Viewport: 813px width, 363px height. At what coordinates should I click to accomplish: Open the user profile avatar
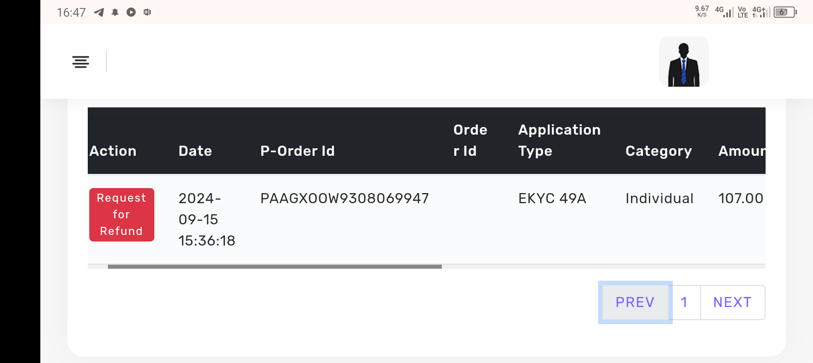pos(683,62)
